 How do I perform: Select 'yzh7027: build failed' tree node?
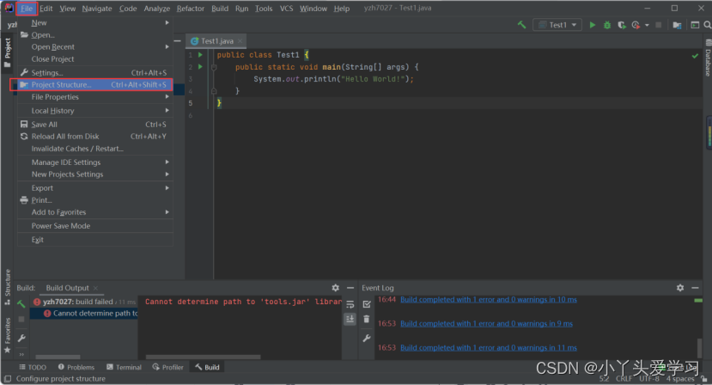click(83, 302)
